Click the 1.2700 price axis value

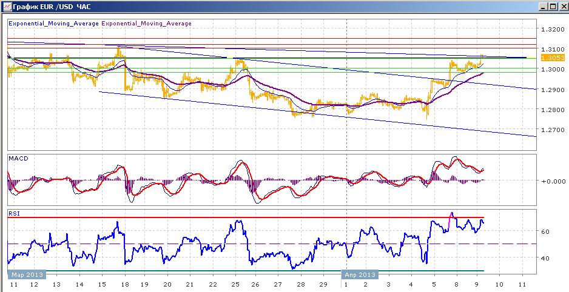(552, 130)
